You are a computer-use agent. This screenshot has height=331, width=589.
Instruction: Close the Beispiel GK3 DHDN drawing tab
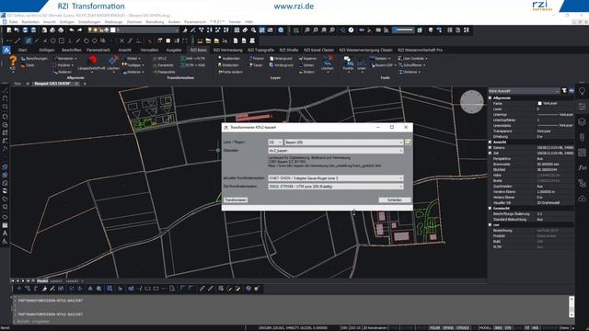click(x=76, y=84)
